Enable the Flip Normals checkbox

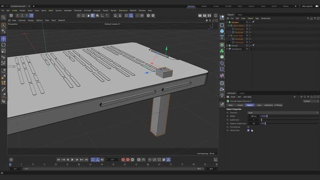(x=248, y=127)
